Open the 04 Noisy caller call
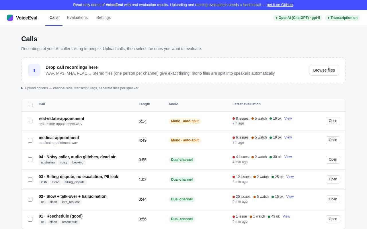The image size is (367, 229). (x=333, y=160)
